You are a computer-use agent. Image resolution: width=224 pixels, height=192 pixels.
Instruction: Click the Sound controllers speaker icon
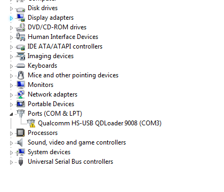pos(20,142)
